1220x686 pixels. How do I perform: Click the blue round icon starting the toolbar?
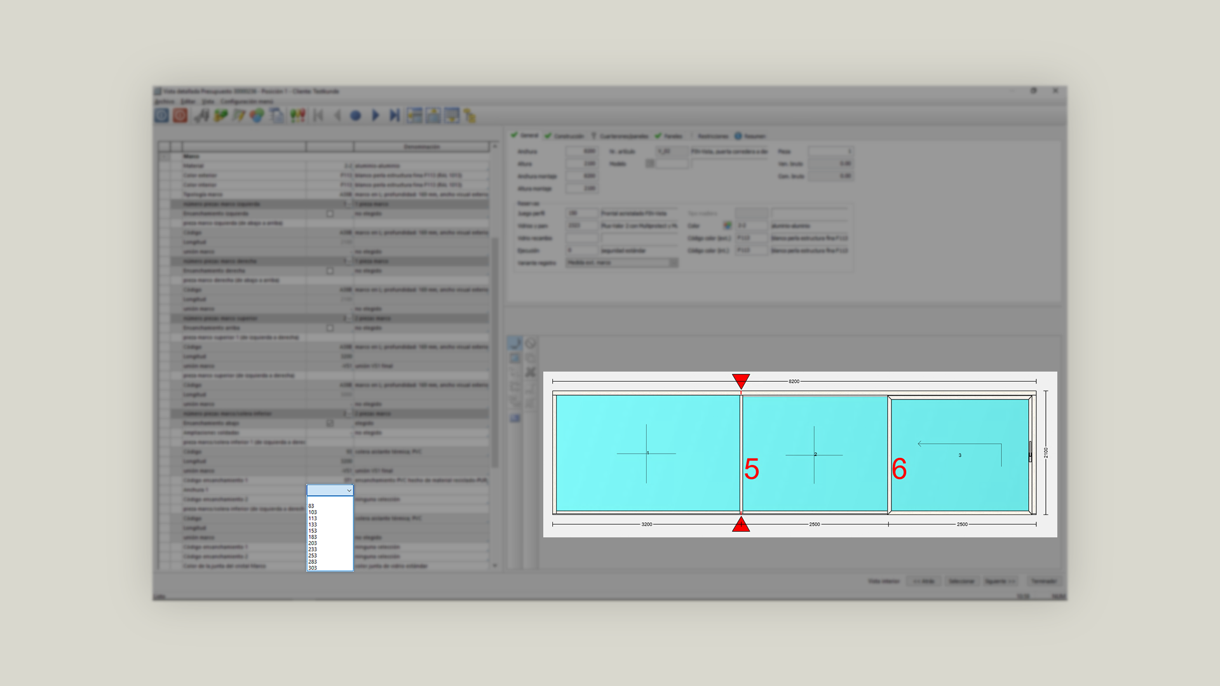coord(162,116)
